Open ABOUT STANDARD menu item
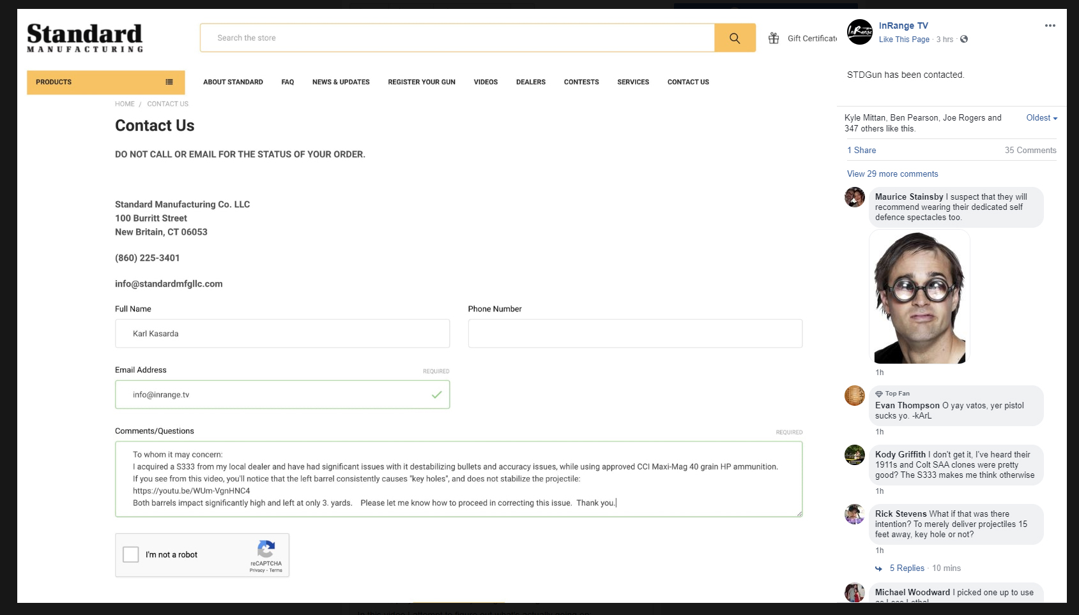Viewport: 1079px width, 615px height. point(233,82)
